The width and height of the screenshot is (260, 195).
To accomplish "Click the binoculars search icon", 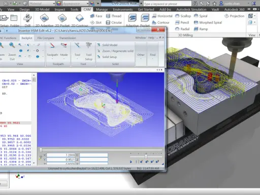I will pos(195,3).
